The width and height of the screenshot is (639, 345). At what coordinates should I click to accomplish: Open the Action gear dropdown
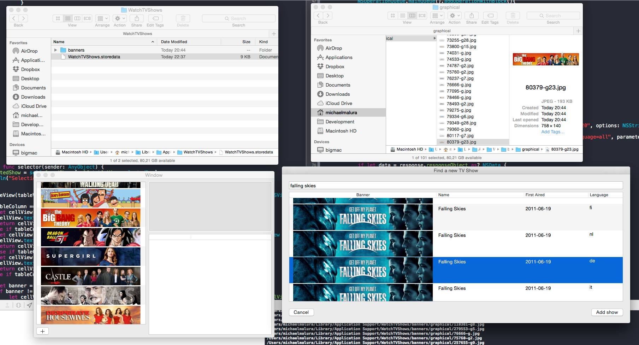pyautogui.click(x=119, y=18)
